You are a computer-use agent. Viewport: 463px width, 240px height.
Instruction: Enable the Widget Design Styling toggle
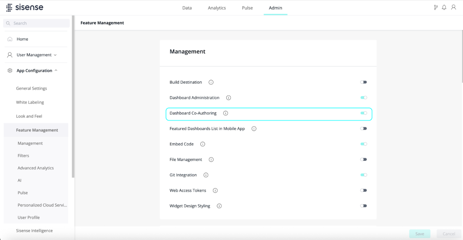[364, 206]
